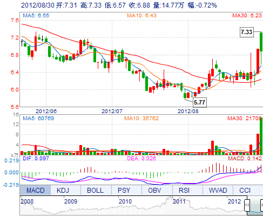Click the 5.77 low price label
263x216 pixels.
[x=200, y=102]
